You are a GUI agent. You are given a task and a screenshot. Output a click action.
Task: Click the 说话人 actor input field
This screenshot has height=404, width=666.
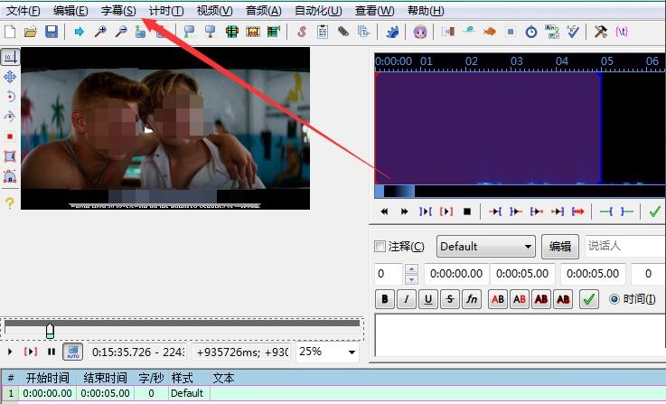(624, 247)
